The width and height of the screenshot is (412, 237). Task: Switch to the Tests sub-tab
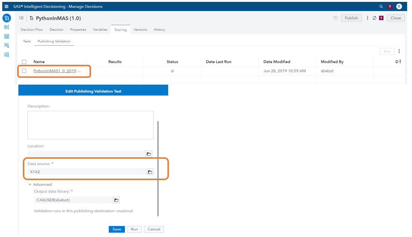click(27, 41)
